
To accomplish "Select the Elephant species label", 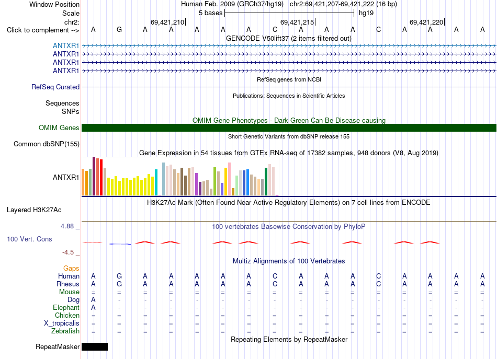I will [x=66, y=308].
